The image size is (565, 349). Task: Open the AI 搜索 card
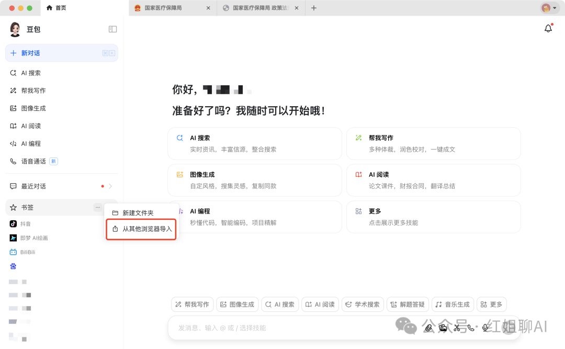pos(255,143)
